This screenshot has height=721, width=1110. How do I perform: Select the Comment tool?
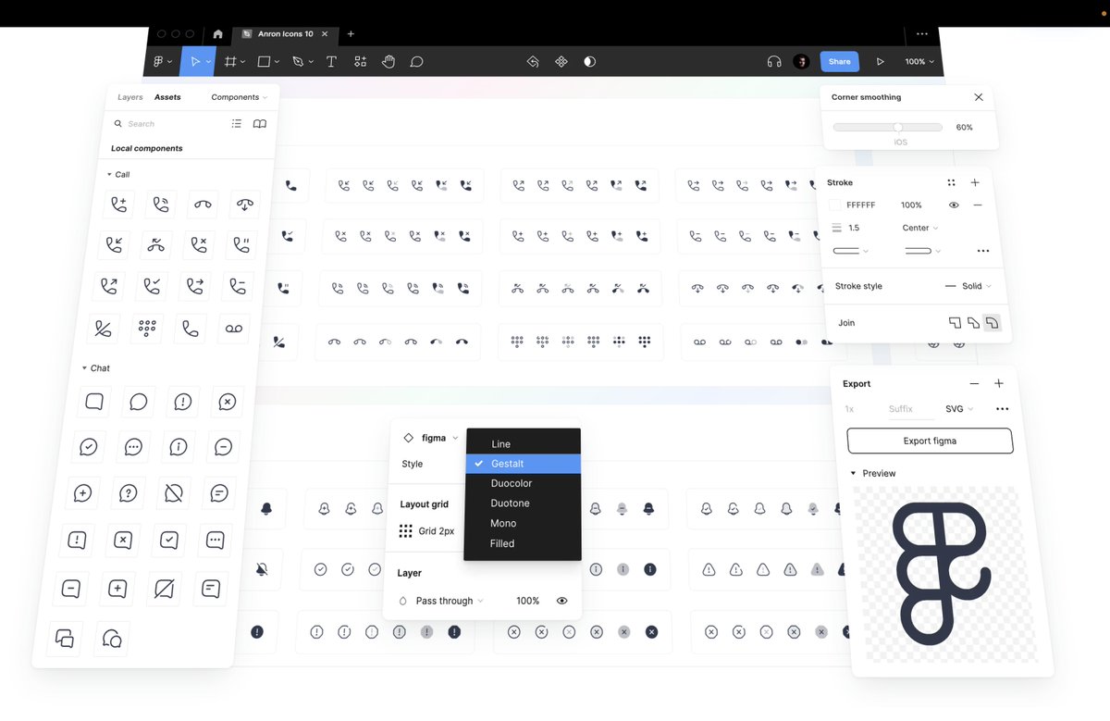point(416,62)
